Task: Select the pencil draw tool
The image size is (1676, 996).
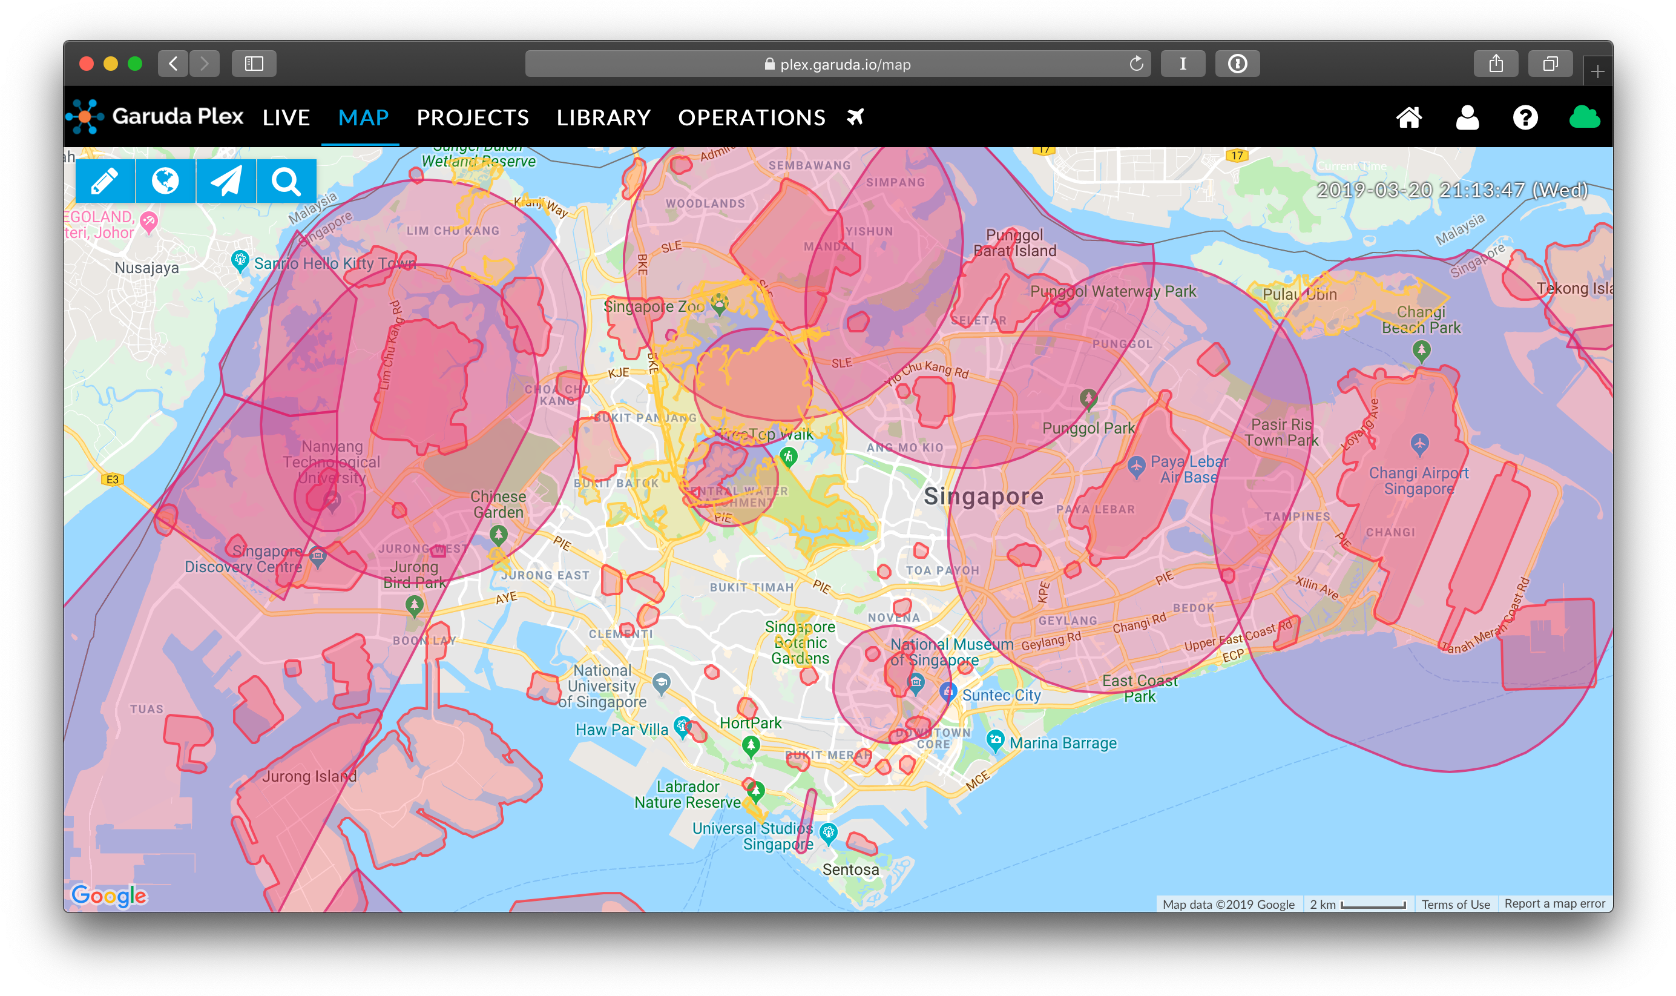Action: [105, 181]
